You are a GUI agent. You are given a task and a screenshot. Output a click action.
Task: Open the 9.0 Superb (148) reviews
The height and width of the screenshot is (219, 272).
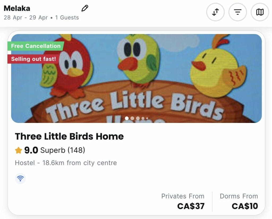point(50,150)
